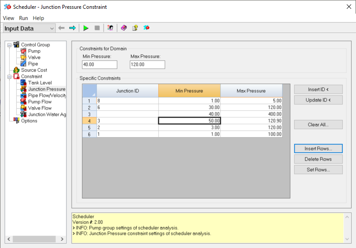The image size is (356, 248).
Task: Click the Junction Pressure tree icon
Action: (x=23, y=89)
